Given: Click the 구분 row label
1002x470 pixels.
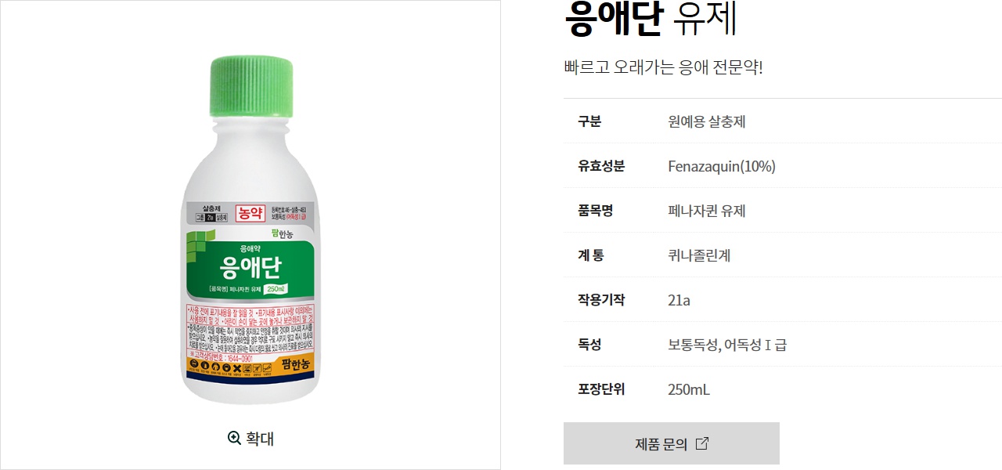Looking at the screenshot, I should click(589, 121).
